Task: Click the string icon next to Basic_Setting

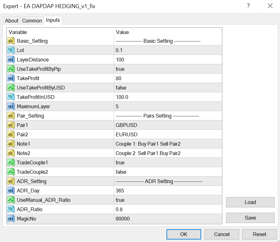Action: pos(11,41)
